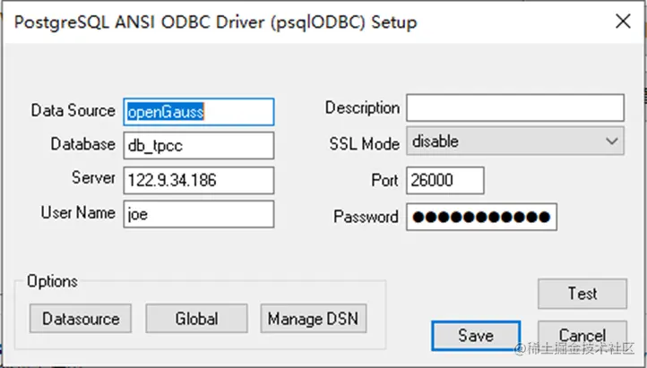Click the Port field showing 26000
Screen dimensions: 647x368
(x=444, y=180)
